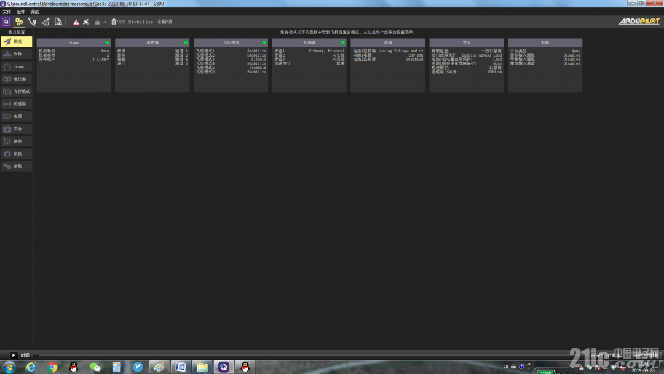
Task: Open the 安全 safety sidebar page
Action: point(17,129)
